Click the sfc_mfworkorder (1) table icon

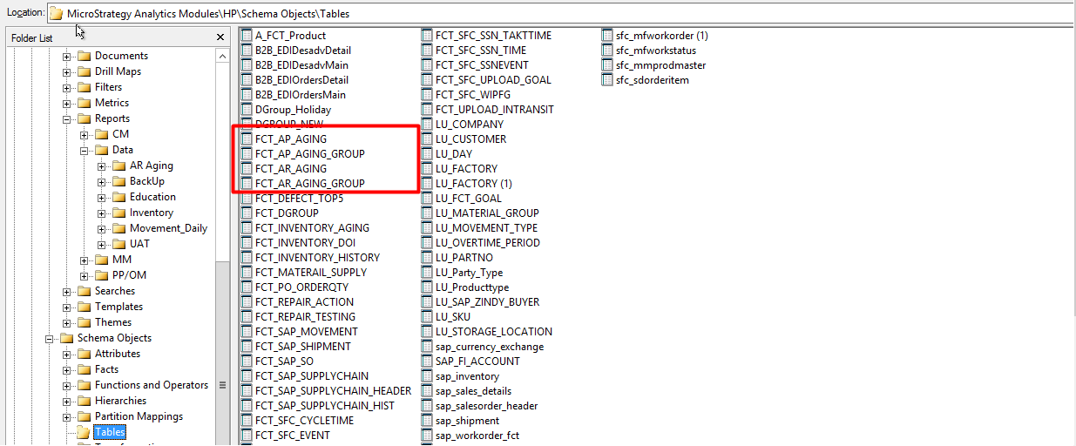[607, 36]
